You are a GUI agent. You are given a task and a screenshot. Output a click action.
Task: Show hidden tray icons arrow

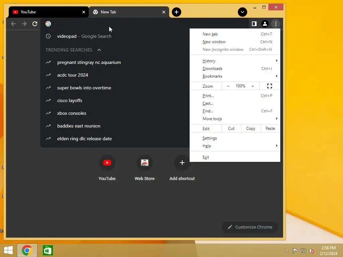[287, 251]
